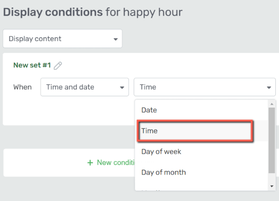Open the Display content dropdown

point(62,39)
